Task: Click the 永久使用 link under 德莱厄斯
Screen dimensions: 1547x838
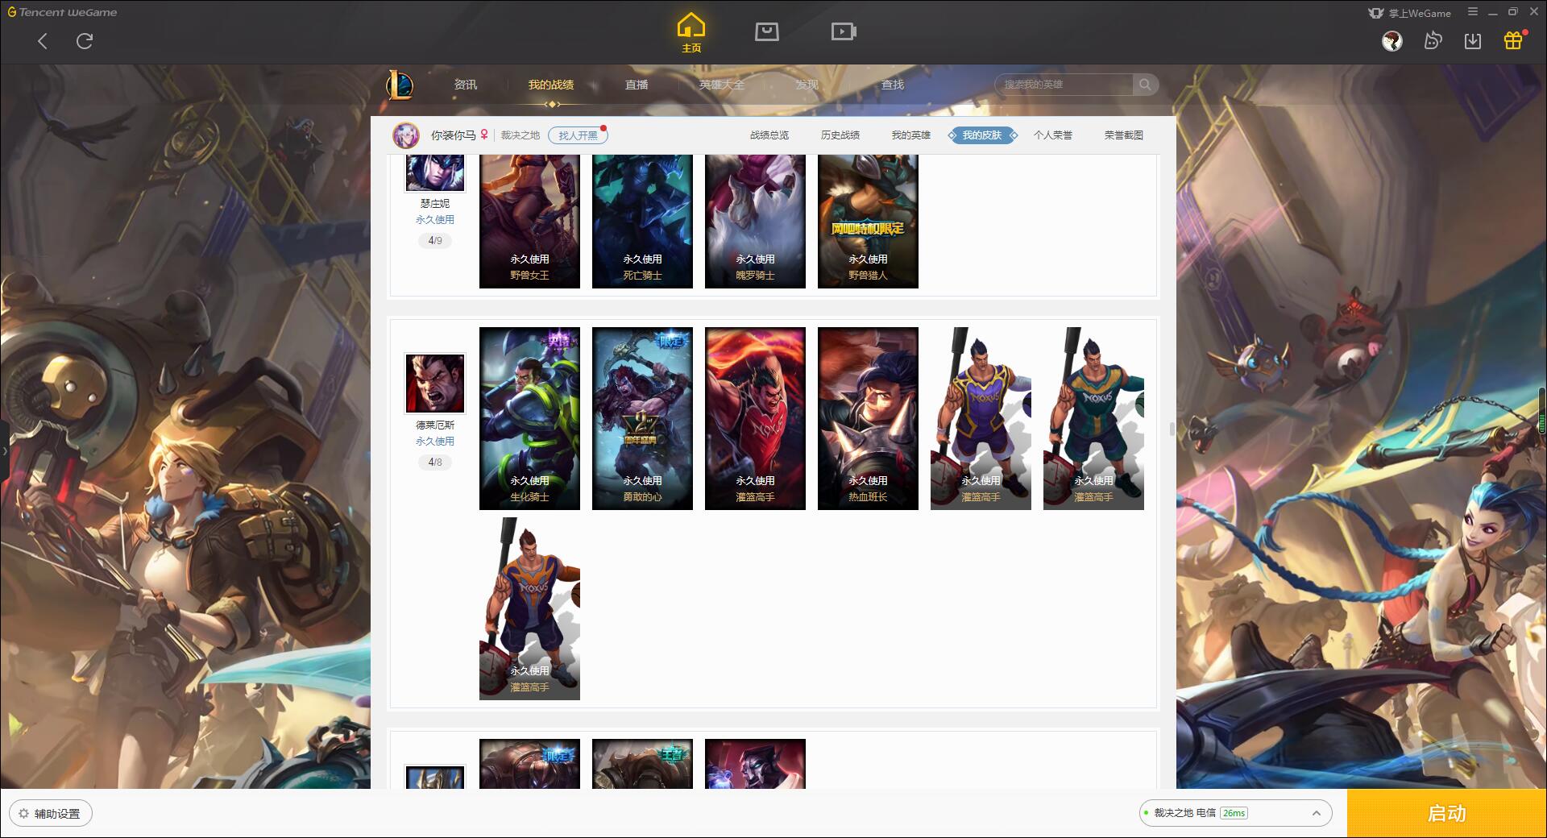Action: click(435, 442)
